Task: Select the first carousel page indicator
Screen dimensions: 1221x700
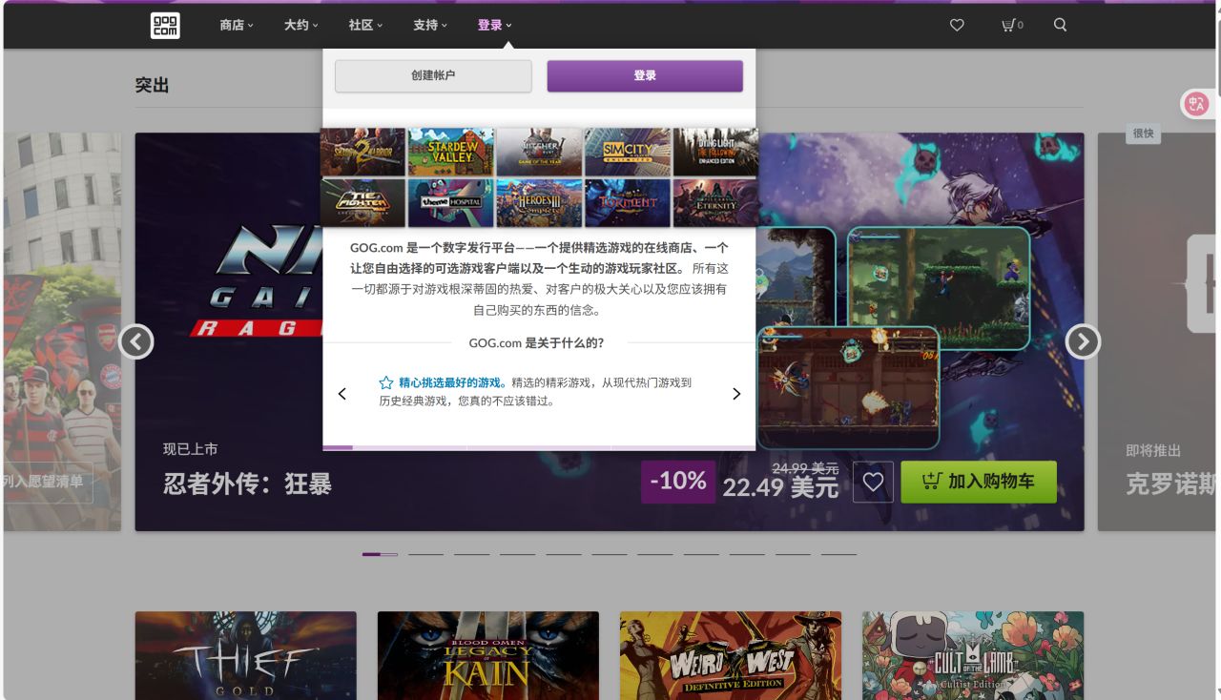Action: [380, 554]
